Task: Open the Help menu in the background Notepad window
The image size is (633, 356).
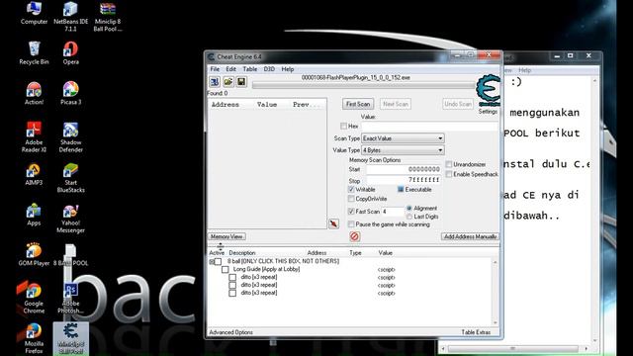Action: [x=524, y=70]
